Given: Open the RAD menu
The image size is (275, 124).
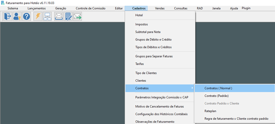Looking at the screenshot, I should coord(200,8).
